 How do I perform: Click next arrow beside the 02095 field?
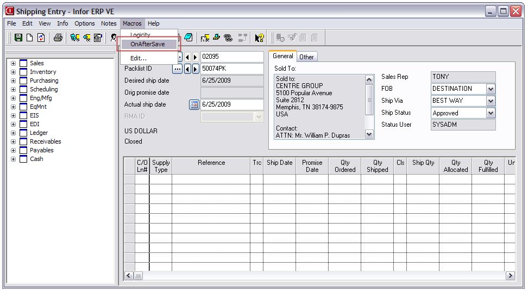pyautogui.click(x=196, y=57)
